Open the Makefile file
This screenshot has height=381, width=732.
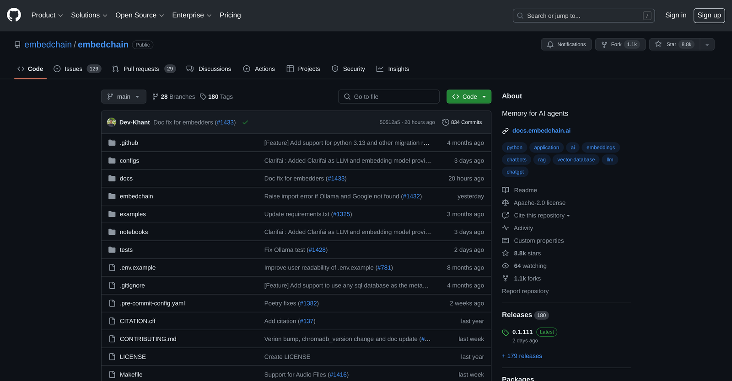(x=131, y=374)
